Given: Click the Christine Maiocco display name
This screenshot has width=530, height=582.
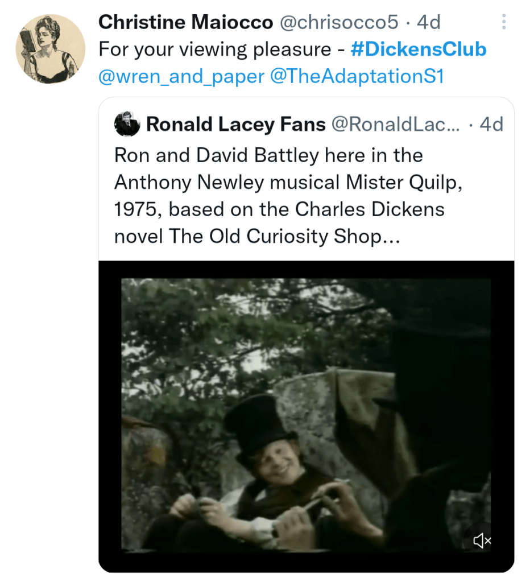Looking at the screenshot, I should point(185,22).
